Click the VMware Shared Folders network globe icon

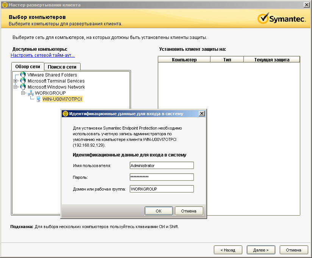click(23, 75)
